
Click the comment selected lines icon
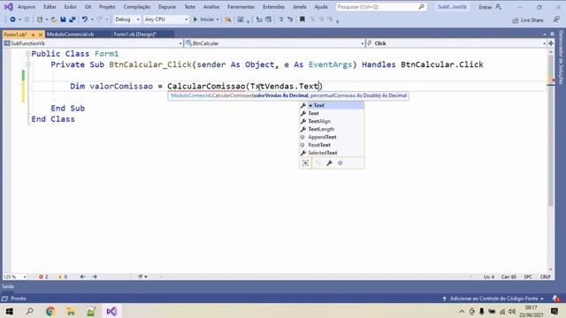(281, 19)
